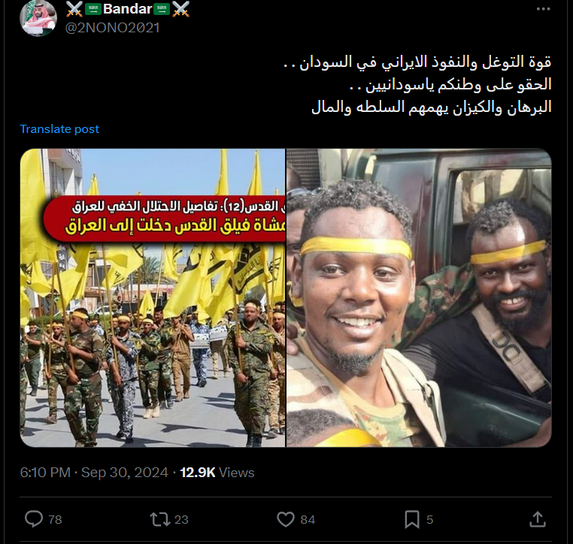Like the post with the heart icon

pyautogui.click(x=286, y=519)
